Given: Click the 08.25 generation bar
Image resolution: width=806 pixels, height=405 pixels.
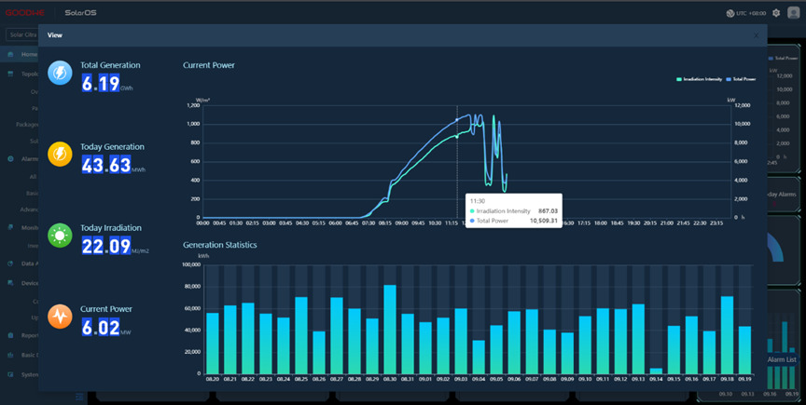Looking at the screenshot, I should tap(301, 336).
